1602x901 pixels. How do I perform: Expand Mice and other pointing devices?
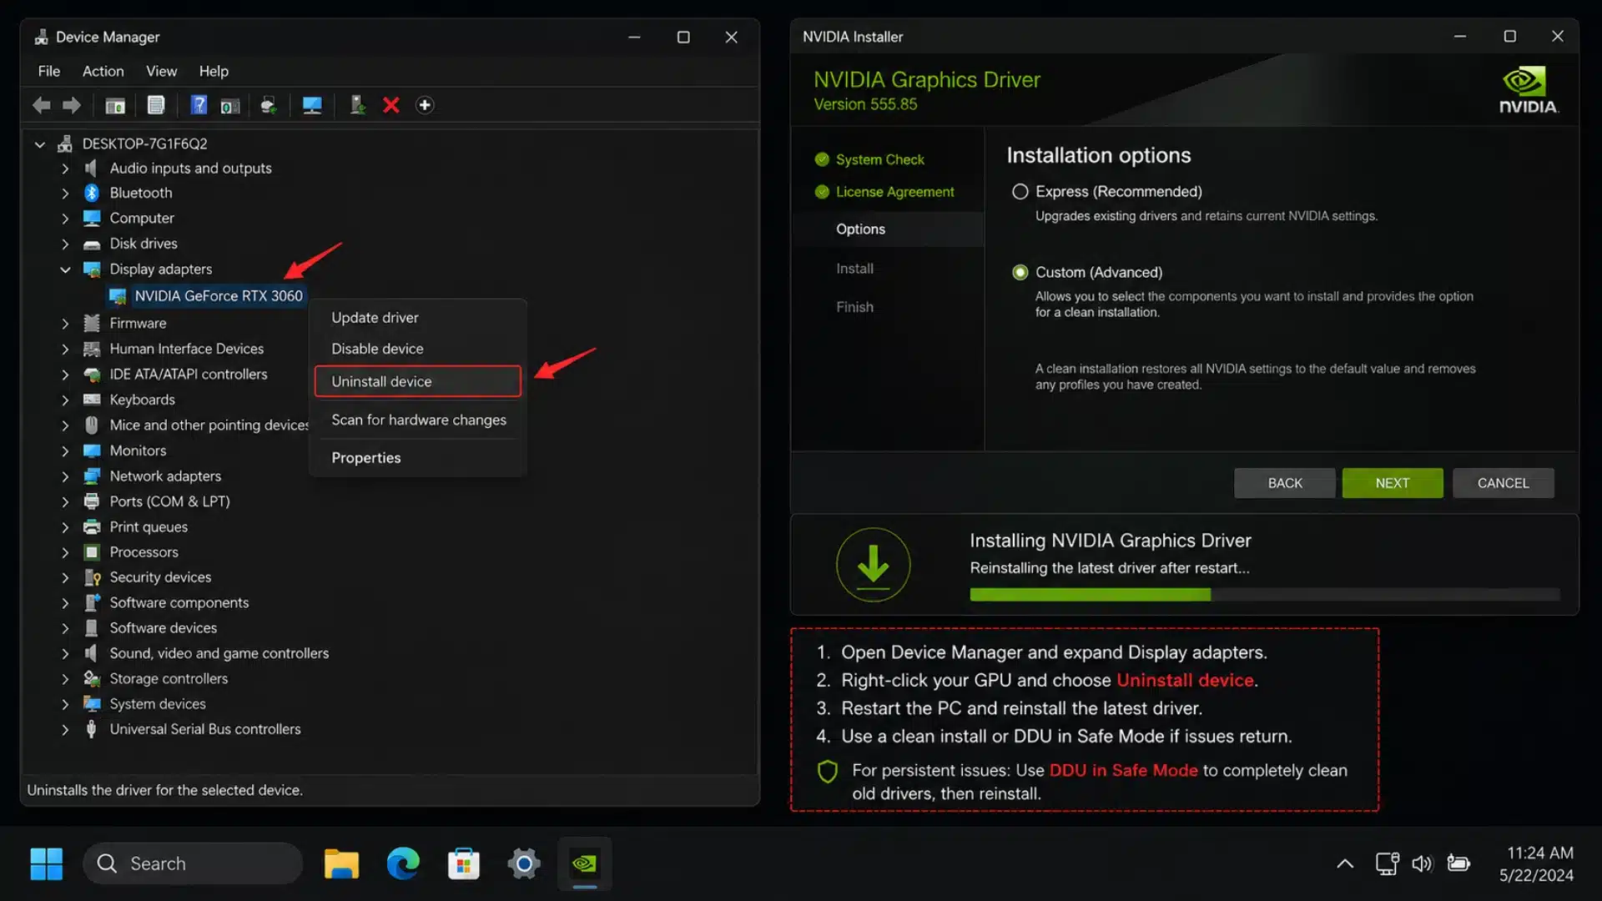[65, 425]
